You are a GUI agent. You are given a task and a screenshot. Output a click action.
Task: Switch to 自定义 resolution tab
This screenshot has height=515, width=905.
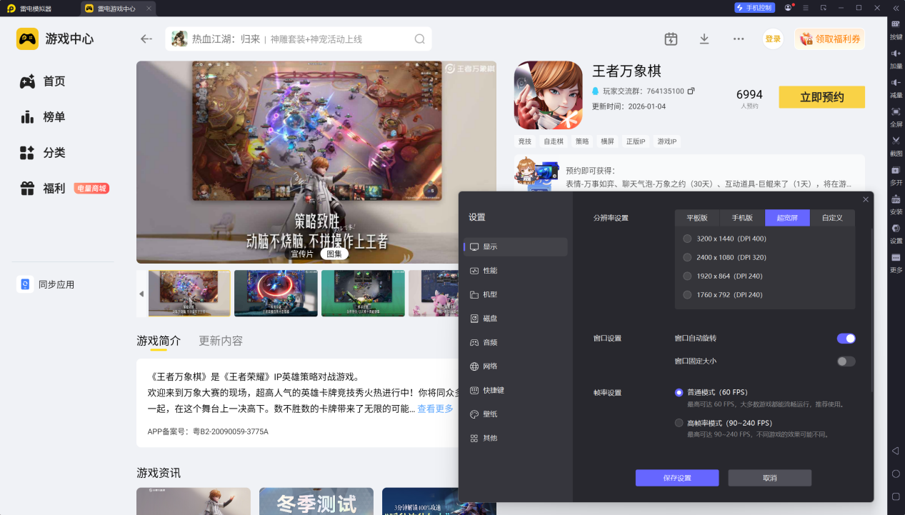(x=832, y=218)
